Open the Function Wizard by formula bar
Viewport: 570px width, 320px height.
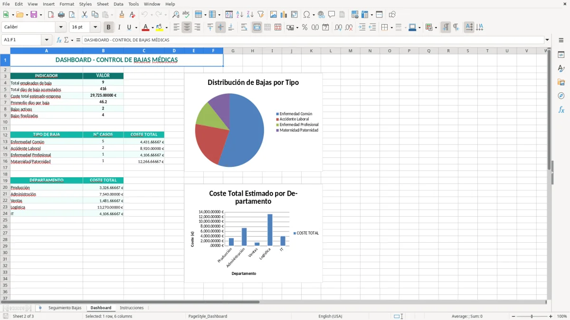pyautogui.click(x=59, y=40)
